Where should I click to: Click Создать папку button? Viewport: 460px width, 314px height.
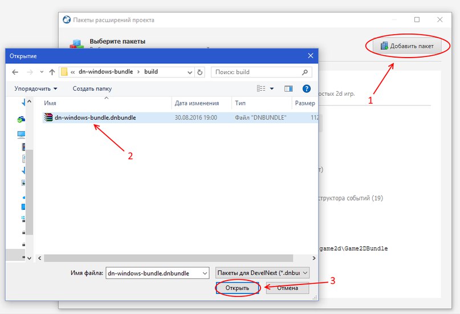[x=92, y=88]
